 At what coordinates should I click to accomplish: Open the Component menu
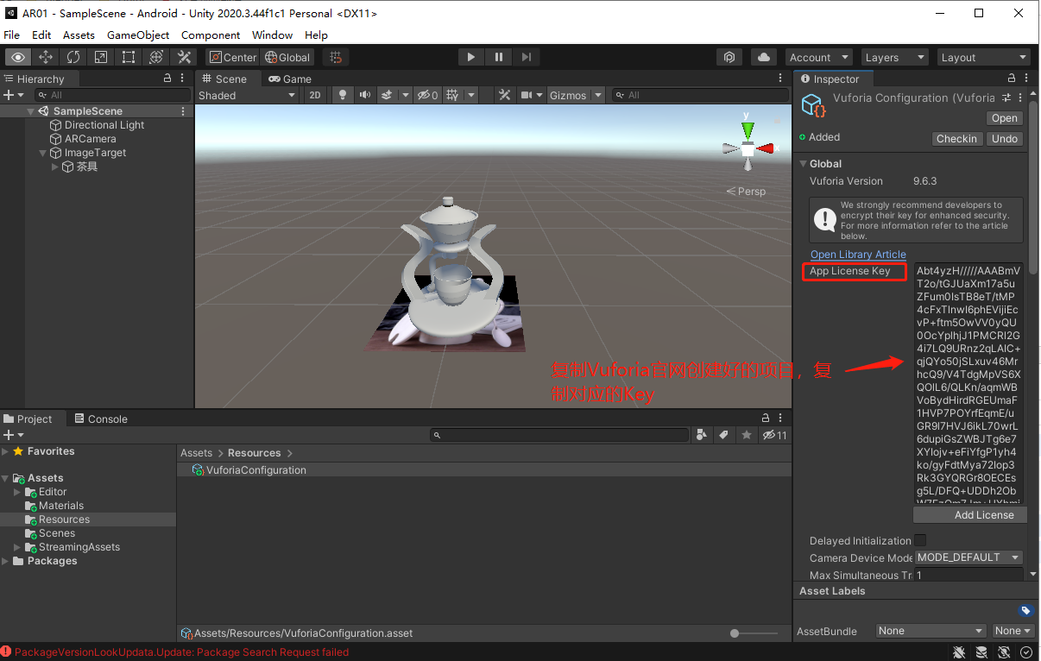(211, 35)
